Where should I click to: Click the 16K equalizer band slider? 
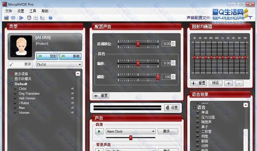(x=245, y=57)
